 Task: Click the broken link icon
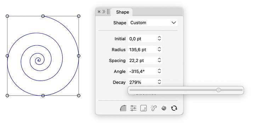click(x=153, y=108)
